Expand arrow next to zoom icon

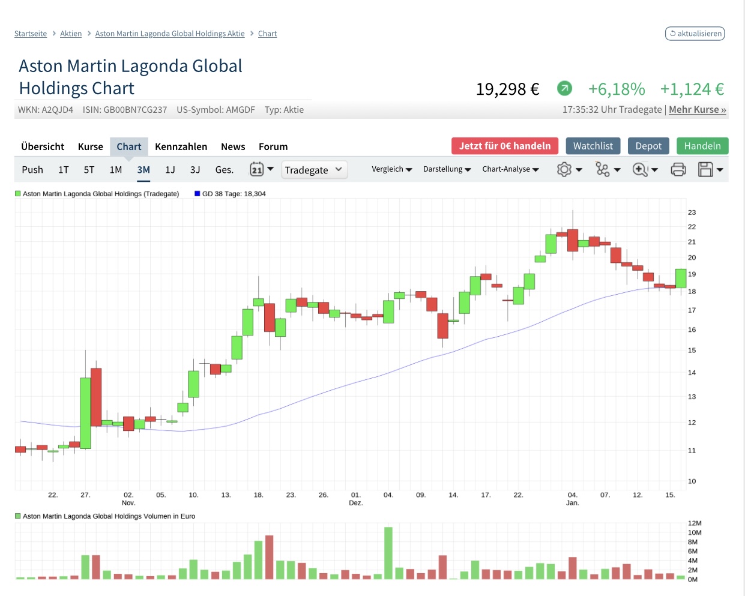click(x=654, y=170)
